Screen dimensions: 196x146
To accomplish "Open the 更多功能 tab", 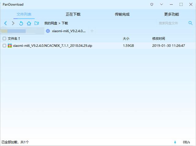I will click(x=171, y=14).
